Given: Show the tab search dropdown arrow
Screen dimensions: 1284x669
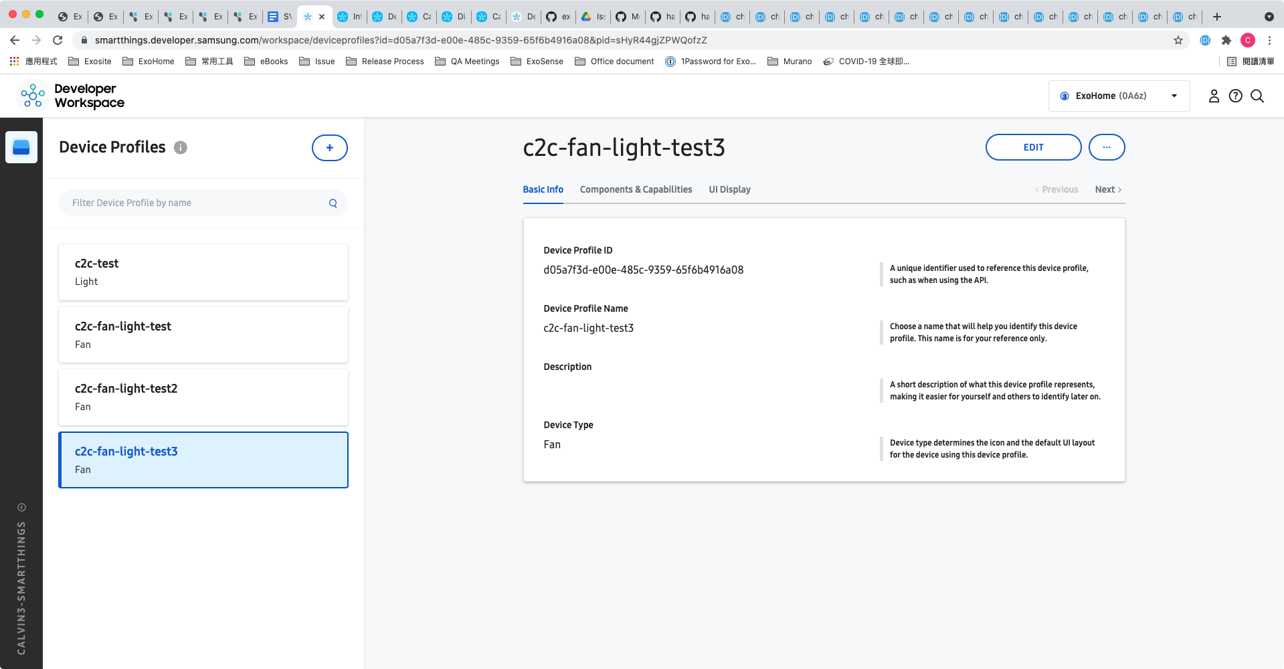Looking at the screenshot, I should [x=1269, y=17].
